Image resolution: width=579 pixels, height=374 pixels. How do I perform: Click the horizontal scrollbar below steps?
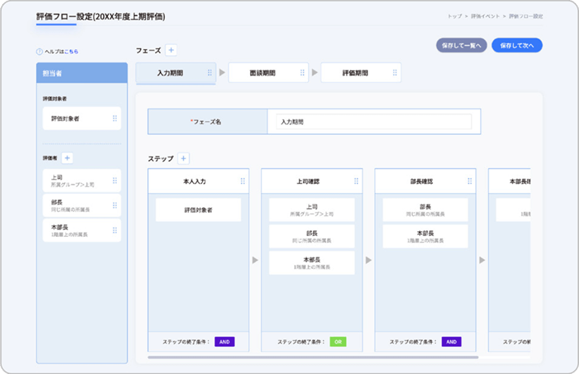(x=313, y=357)
